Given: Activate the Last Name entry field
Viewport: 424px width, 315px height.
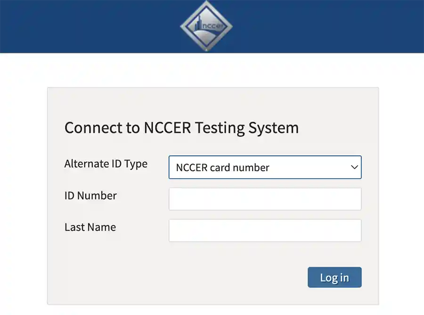Looking at the screenshot, I should tap(265, 230).
